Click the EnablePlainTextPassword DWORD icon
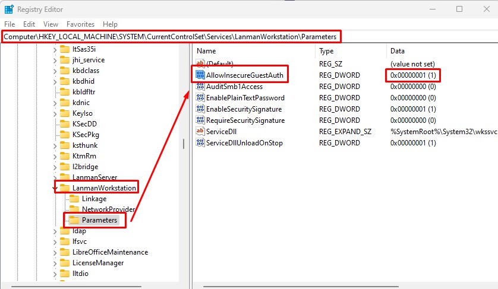 point(200,97)
